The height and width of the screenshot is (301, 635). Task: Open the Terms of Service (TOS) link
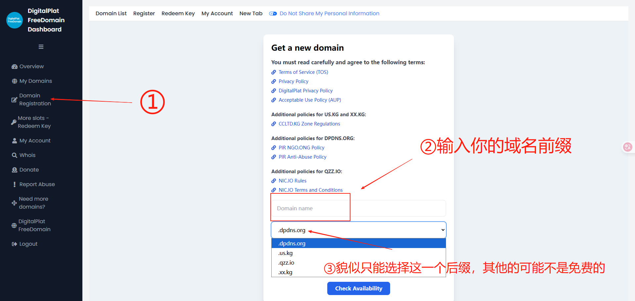click(303, 72)
